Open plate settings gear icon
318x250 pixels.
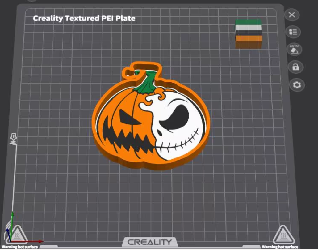(x=297, y=85)
